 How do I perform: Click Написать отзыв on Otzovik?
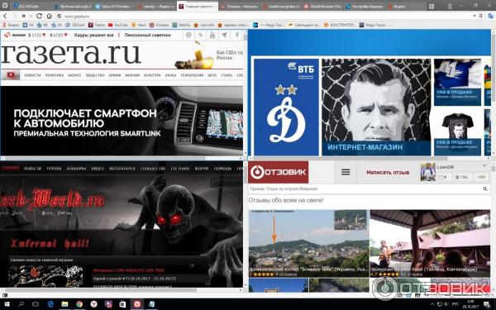[388, 173]
